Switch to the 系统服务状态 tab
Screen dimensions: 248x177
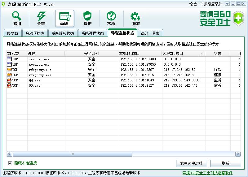[x=63, y=33]
